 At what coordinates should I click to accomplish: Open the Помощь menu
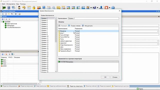[x=23, y=4]
